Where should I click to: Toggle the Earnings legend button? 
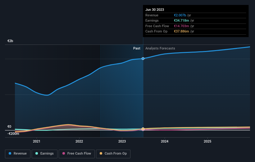(44, 154)
